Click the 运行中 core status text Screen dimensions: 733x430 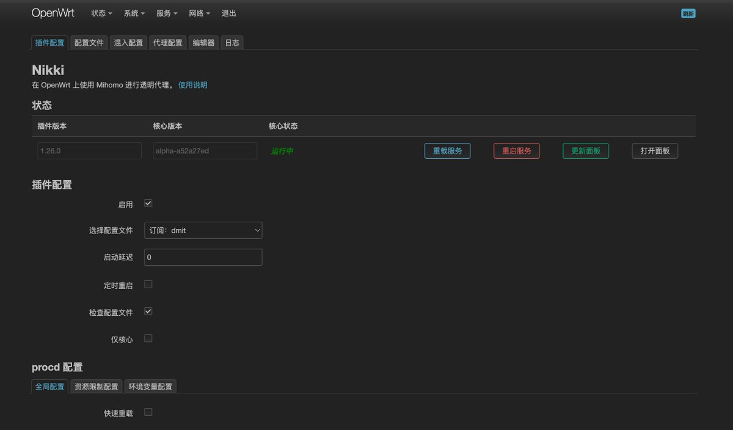[x=282, y=151]
